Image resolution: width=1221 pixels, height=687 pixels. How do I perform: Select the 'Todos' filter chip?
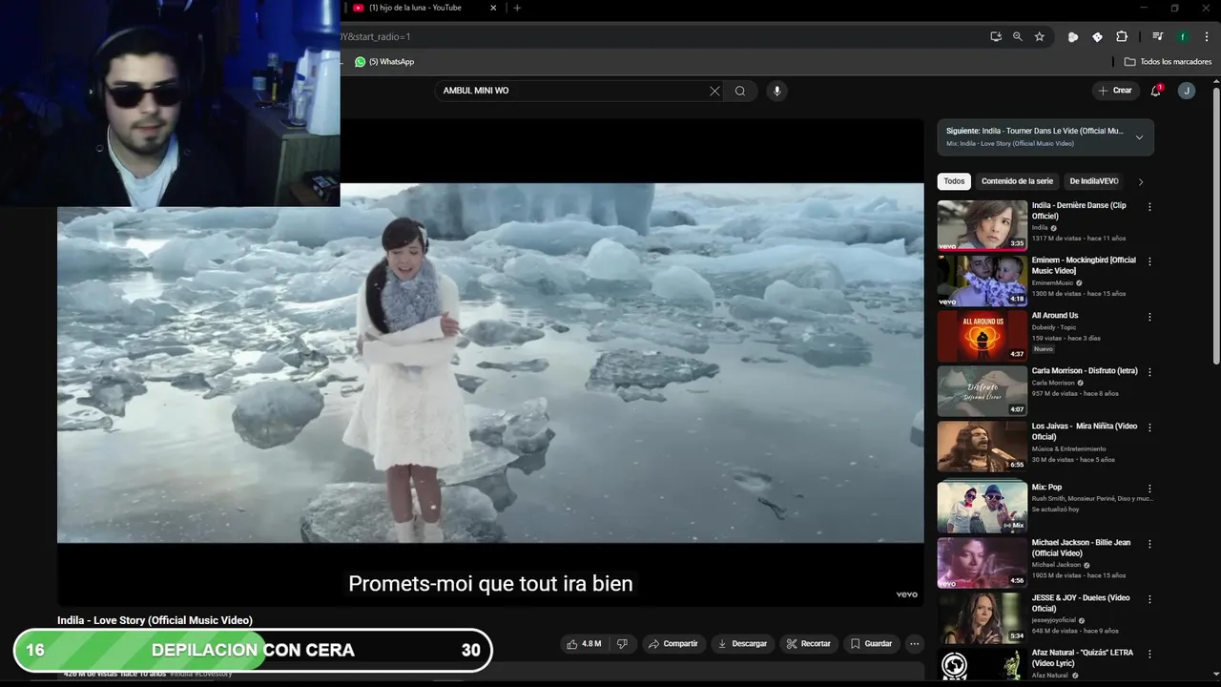(954, 181)
